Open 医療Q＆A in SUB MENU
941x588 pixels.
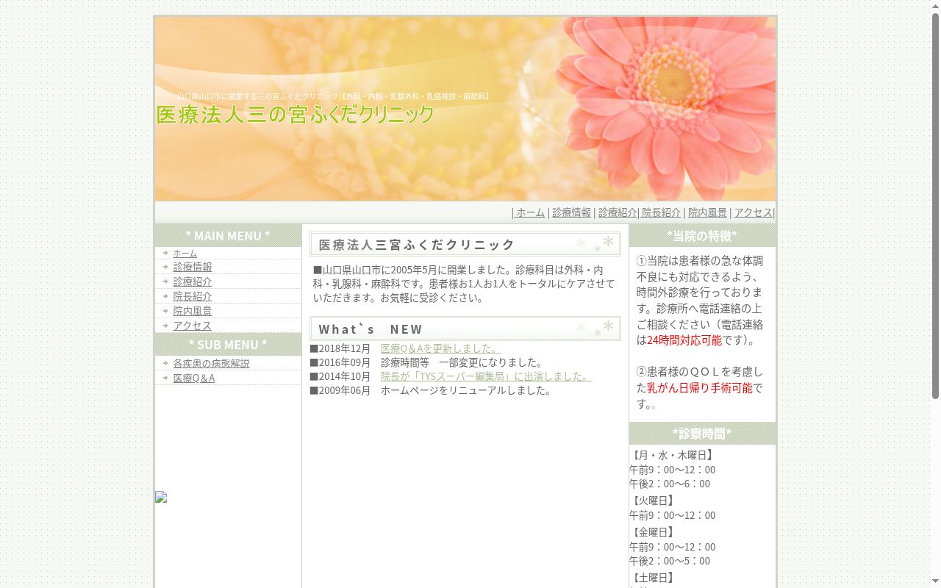194,378
